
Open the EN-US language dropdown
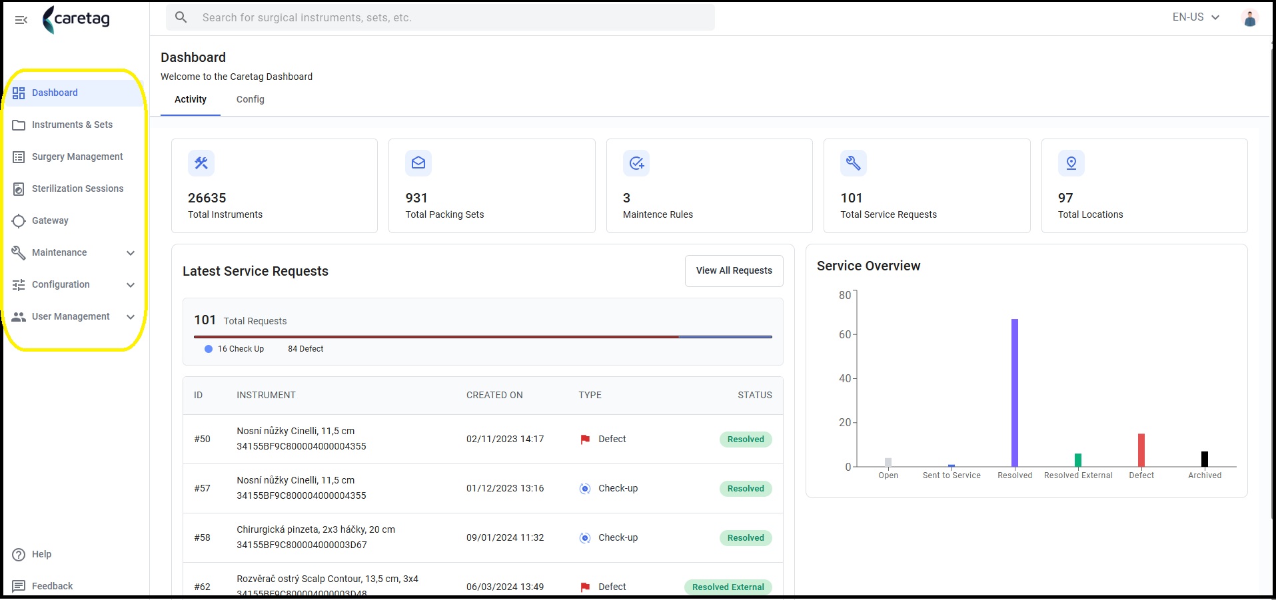point(1196,17)
